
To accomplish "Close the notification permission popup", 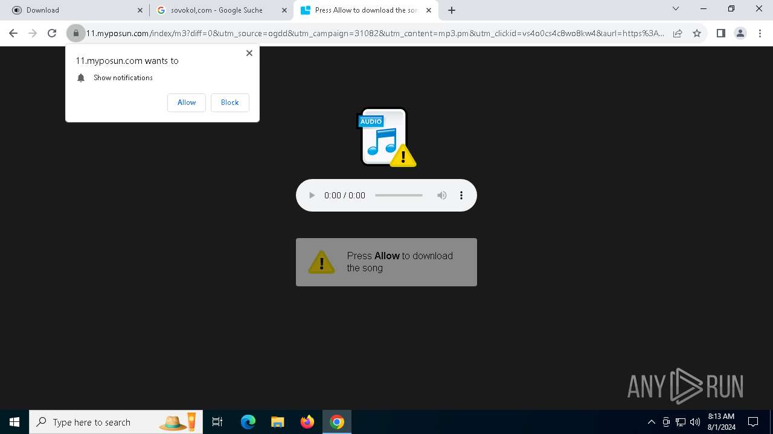I will (249, 53).
